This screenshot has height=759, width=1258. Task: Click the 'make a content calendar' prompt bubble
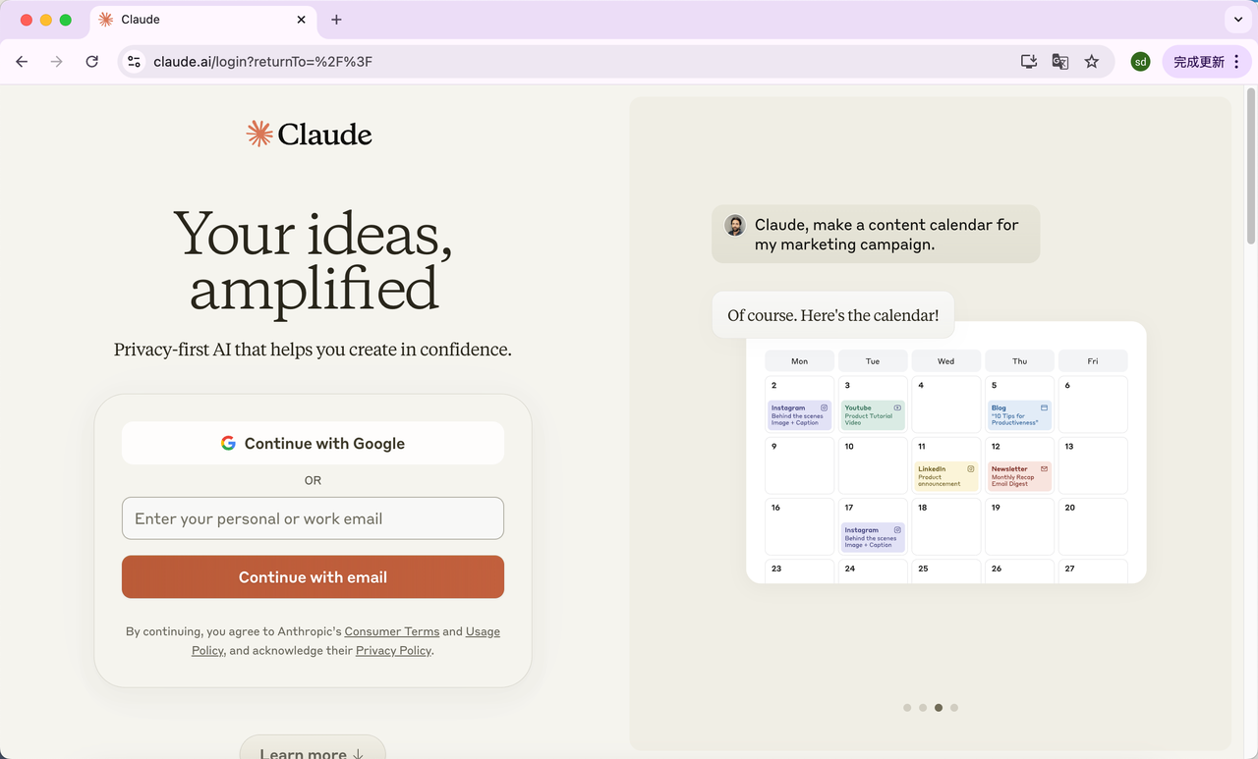point(876,234)
